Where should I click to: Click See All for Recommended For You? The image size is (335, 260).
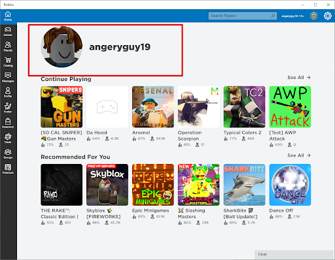(299, 155)
